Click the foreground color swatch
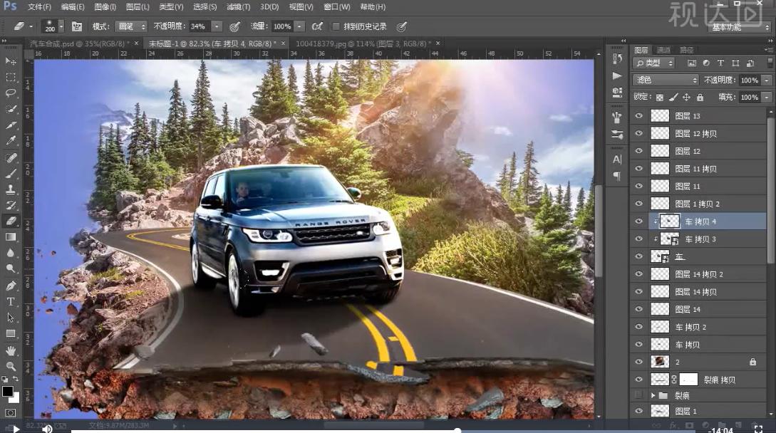 click(8, 392)
